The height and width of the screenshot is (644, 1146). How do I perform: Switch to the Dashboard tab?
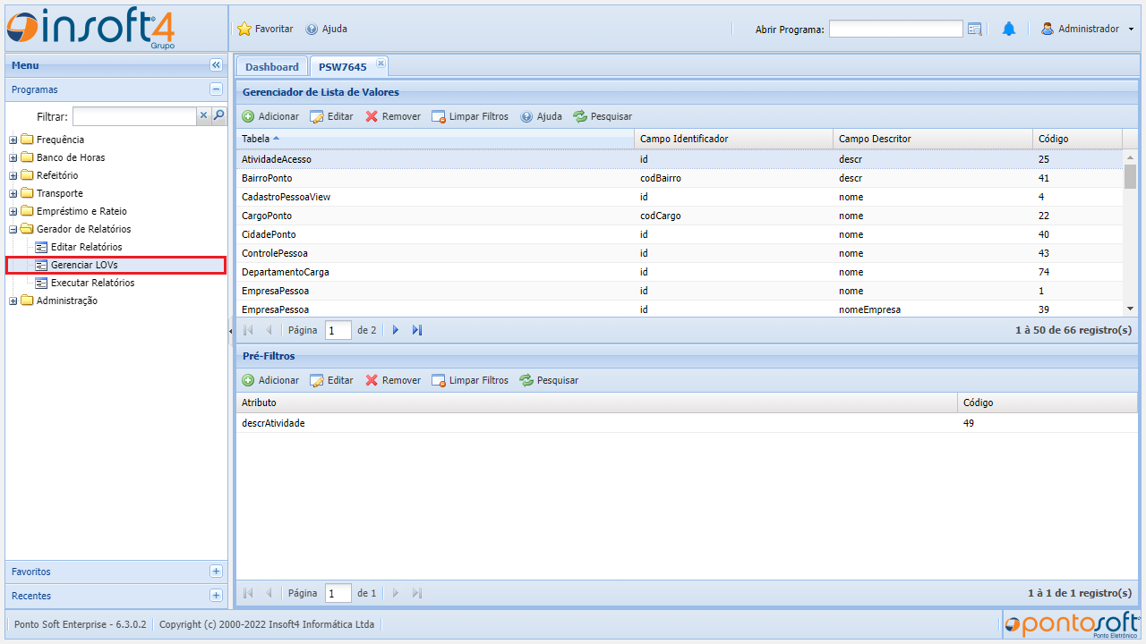[272, 67]
